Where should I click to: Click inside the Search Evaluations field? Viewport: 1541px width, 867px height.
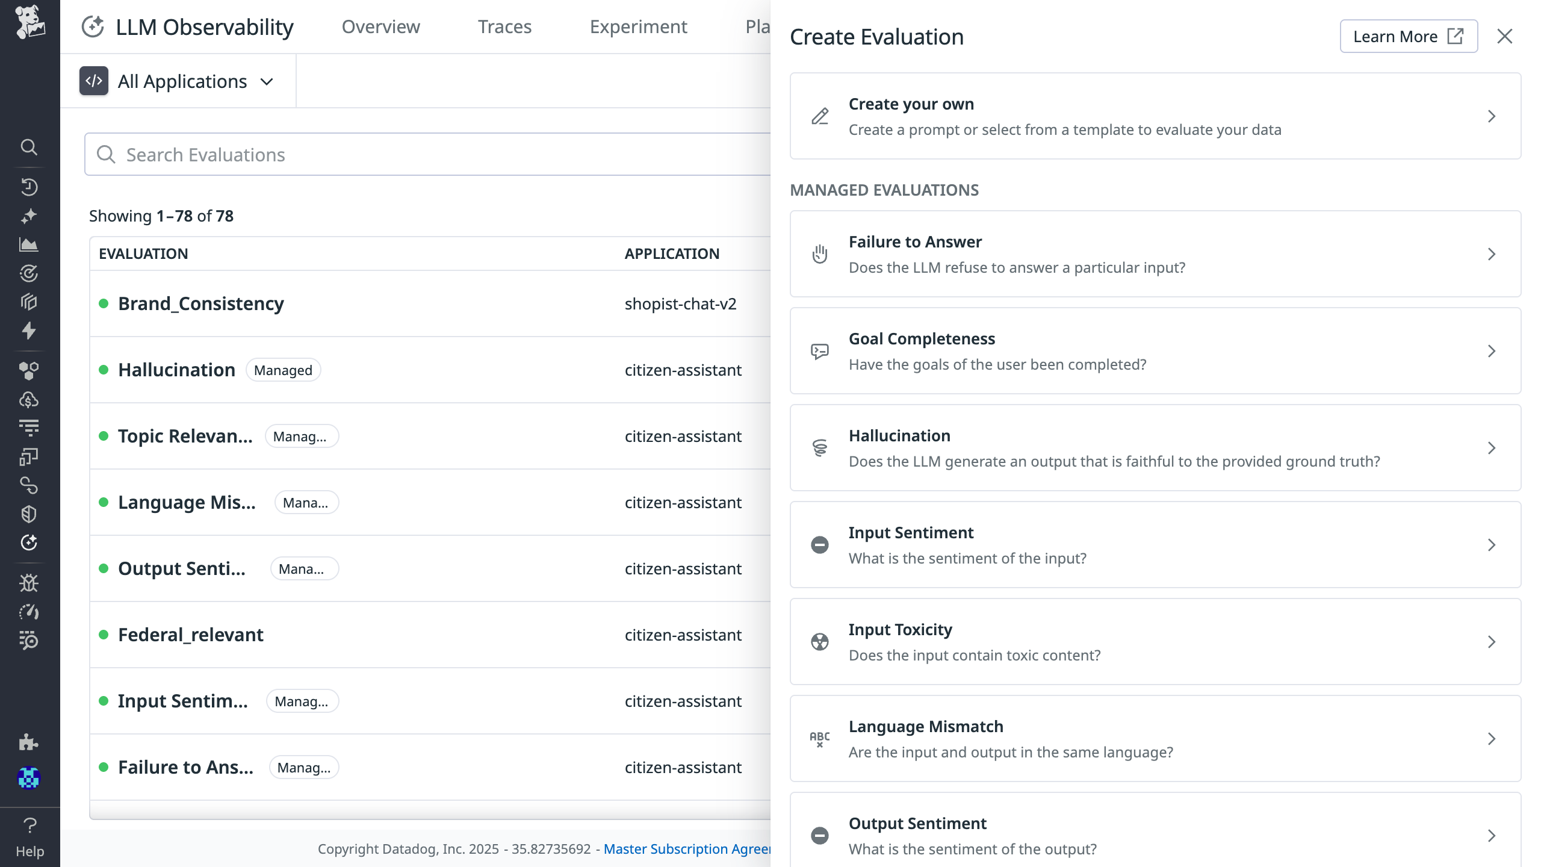tap(421, 154)
